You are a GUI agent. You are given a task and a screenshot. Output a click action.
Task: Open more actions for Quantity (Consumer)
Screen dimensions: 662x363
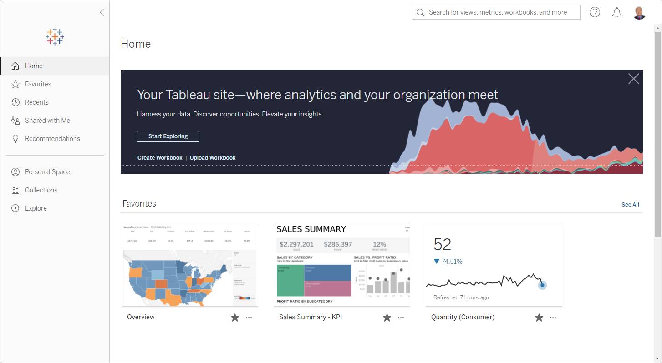tap(553, 318)
